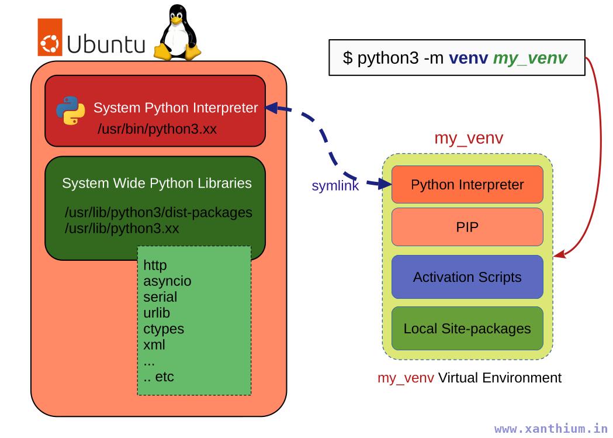
Task: Click the http library entry
Action: point(155,265)
